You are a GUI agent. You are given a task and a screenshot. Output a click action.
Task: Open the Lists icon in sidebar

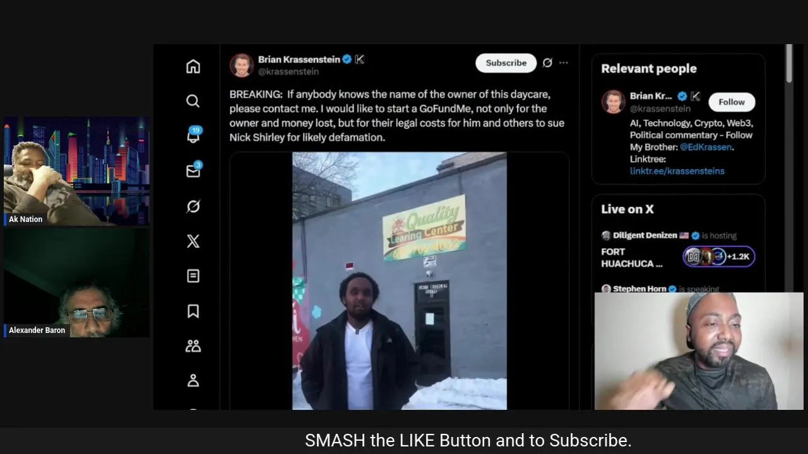[193, 276]
